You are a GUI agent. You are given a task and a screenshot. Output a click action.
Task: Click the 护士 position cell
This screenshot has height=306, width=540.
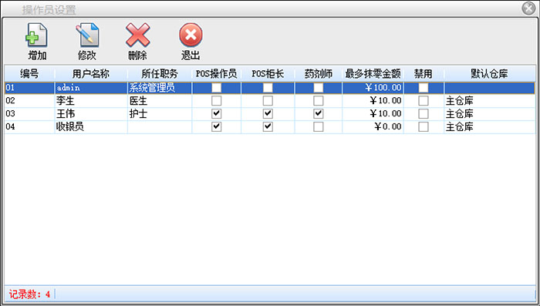tap(160, 113)
